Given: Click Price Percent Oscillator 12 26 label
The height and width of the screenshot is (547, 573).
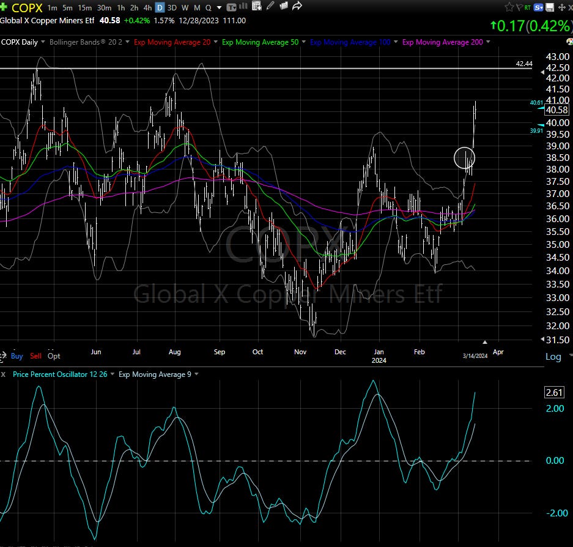Looking at the screenshot, I should 60,374.
